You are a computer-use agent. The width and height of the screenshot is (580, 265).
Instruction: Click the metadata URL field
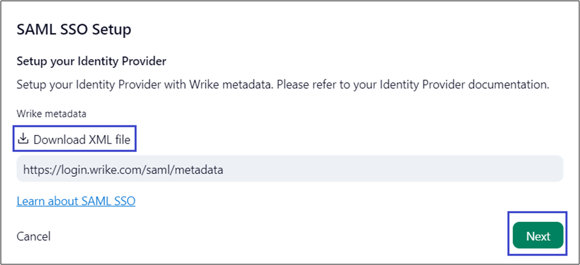pos(289,170)
